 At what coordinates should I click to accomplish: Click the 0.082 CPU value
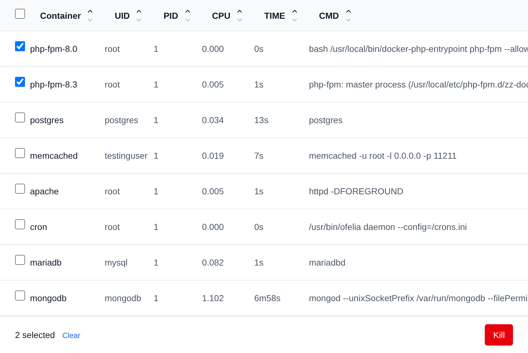pos(213,263)
